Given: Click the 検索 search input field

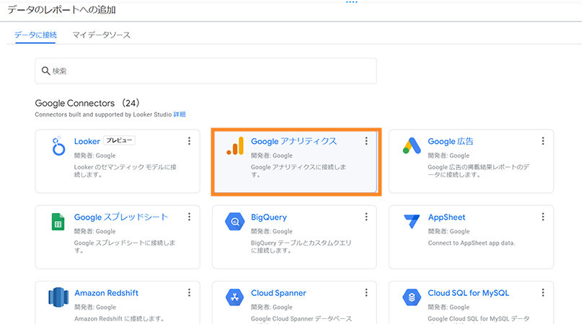Looking at the screenshot, I should [205, 71].
